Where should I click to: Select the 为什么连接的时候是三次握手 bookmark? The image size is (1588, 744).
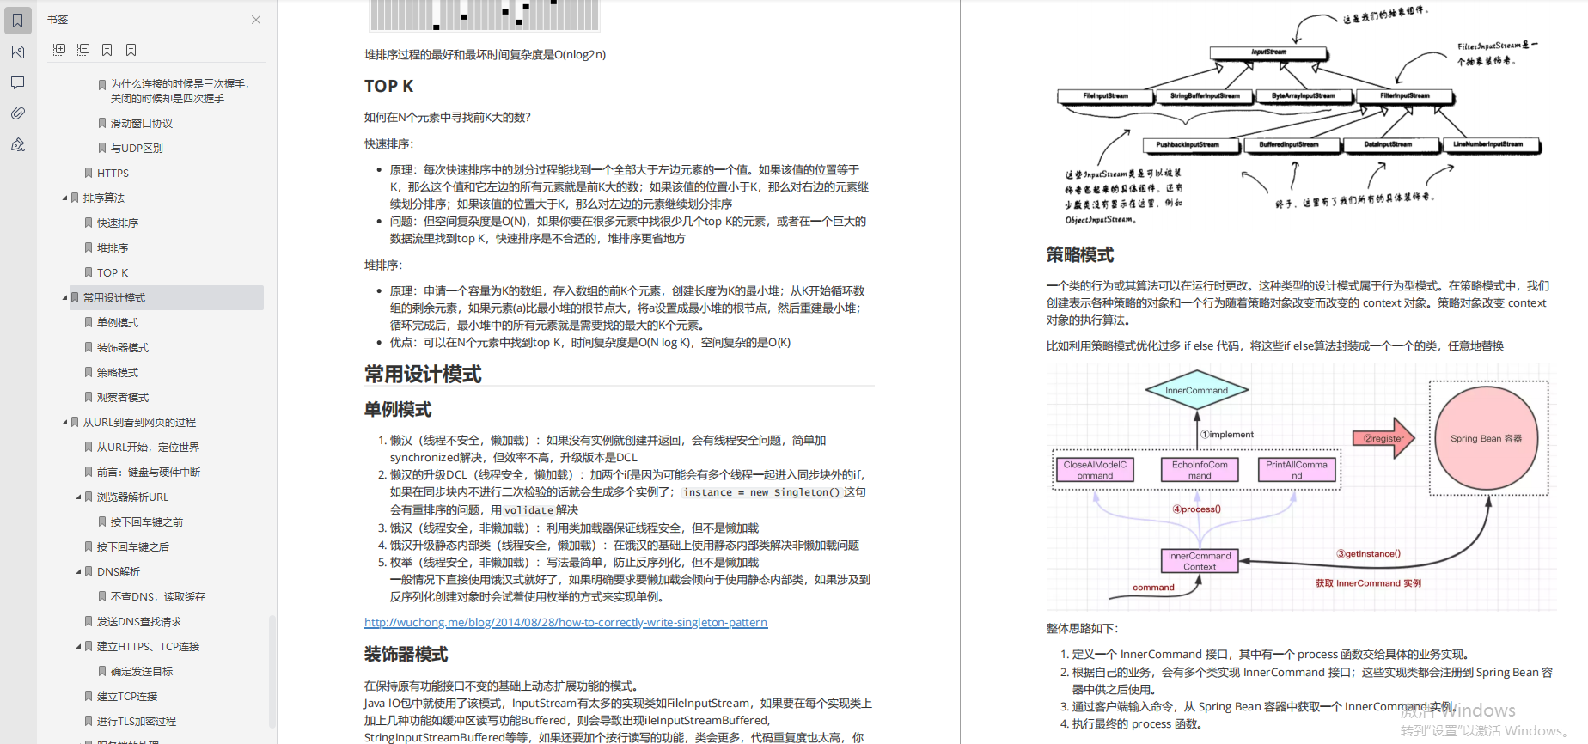click(180, 91)
